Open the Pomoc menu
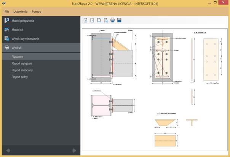This screenshot has height=157, width=230. click(x=36, y=11)
